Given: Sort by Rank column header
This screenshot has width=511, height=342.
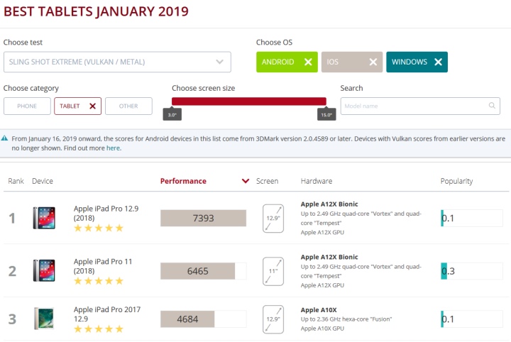Looking at the screenshot, I should coord(16,181).
